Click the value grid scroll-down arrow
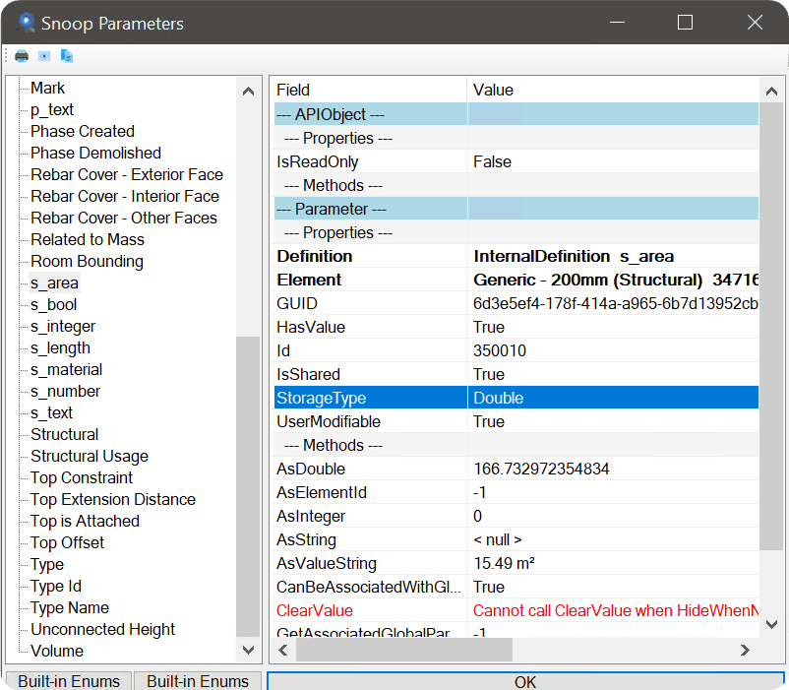The height and width of the screenshot is (690, 789). tap(771, 625)
